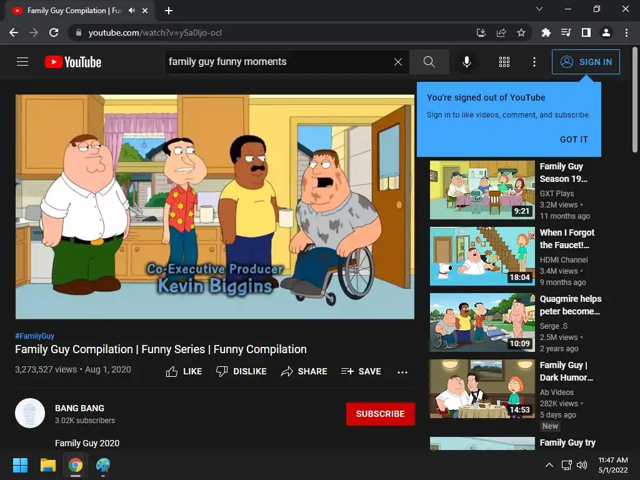Open Chrome extensions puzzle icon
Viewport: 640px width, 480px height.
point(546,32)
